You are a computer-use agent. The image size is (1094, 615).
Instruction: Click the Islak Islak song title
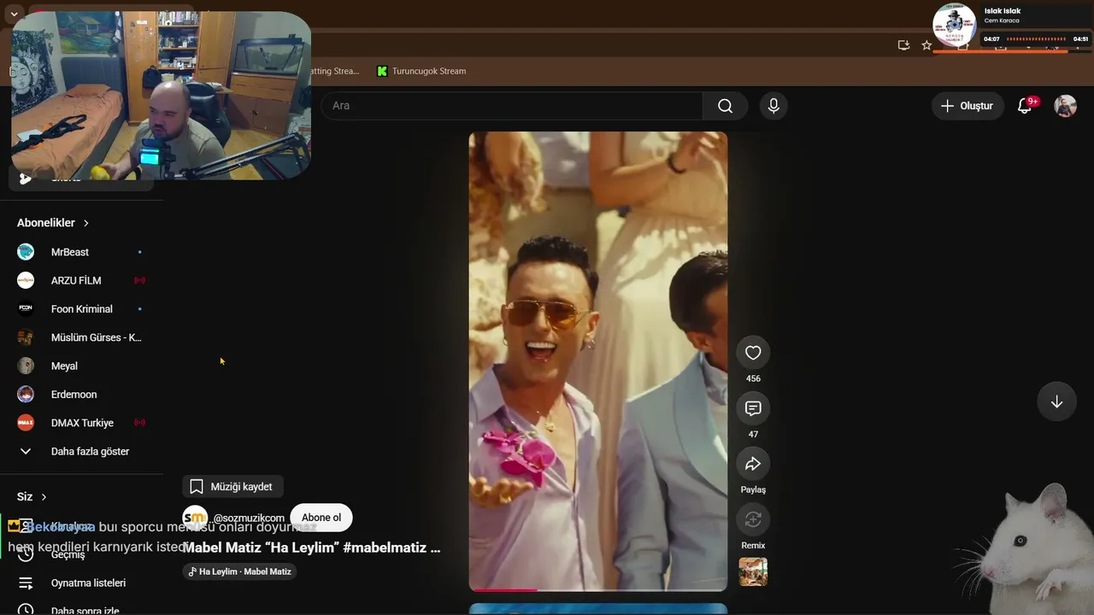pyautogui.click(x=1003, y=11)
